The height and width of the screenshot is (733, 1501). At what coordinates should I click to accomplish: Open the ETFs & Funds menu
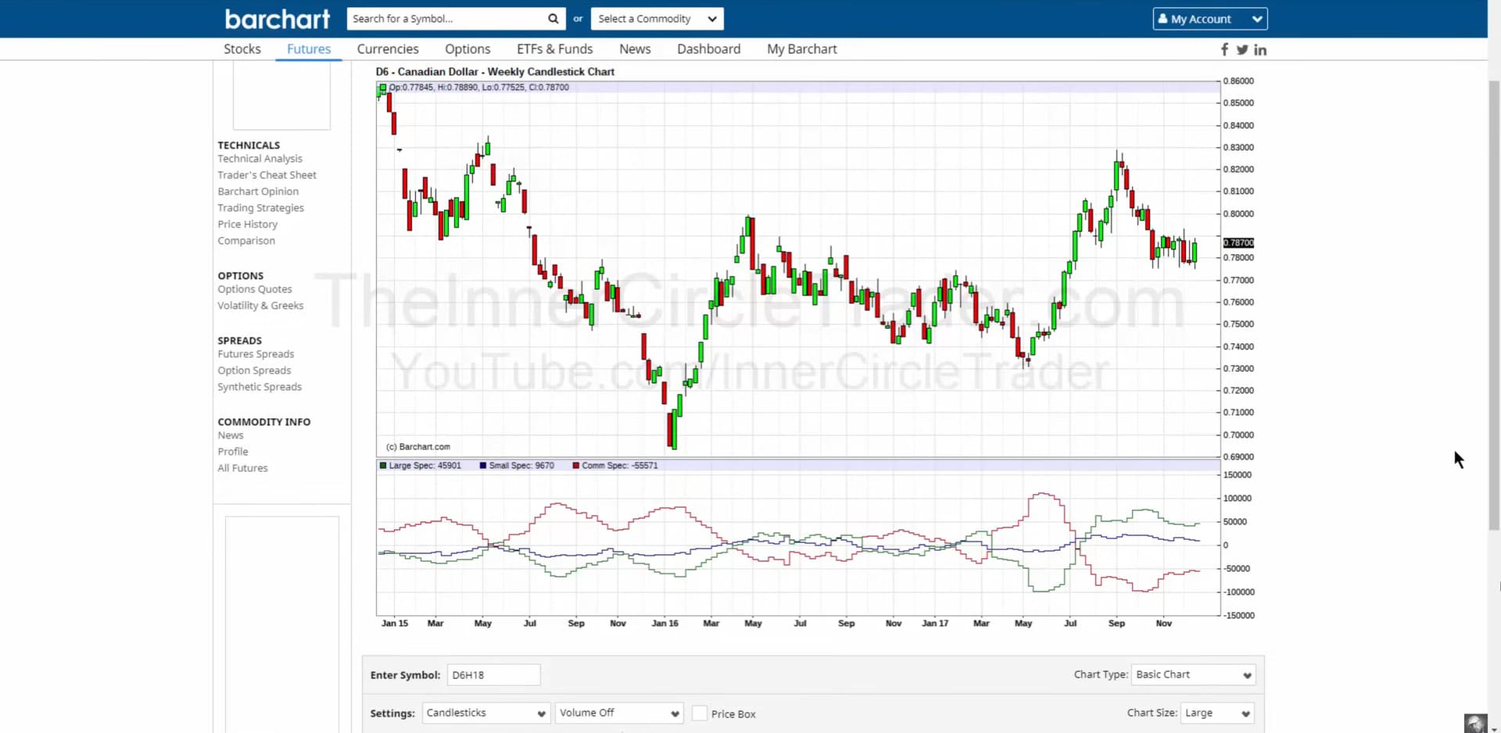(555, 48)
